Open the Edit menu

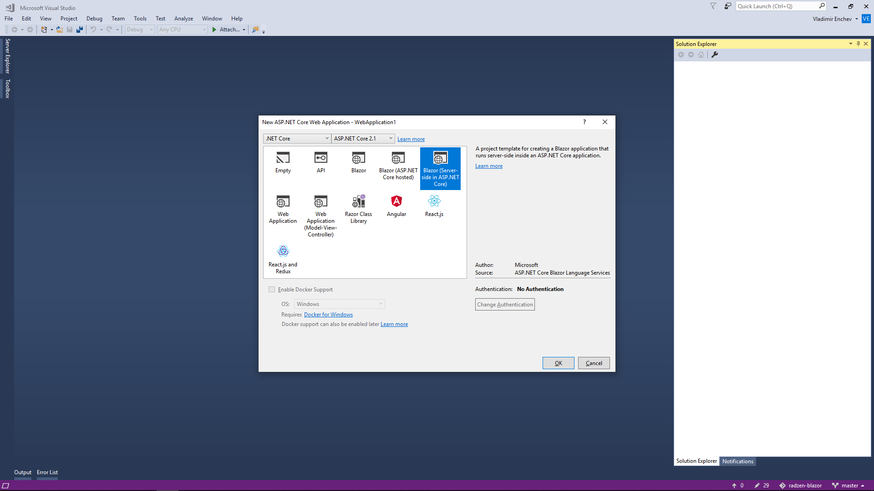26,19
